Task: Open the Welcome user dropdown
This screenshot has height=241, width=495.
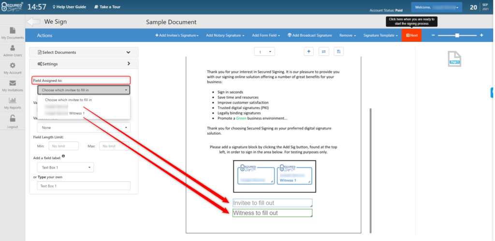Action: 437,7
